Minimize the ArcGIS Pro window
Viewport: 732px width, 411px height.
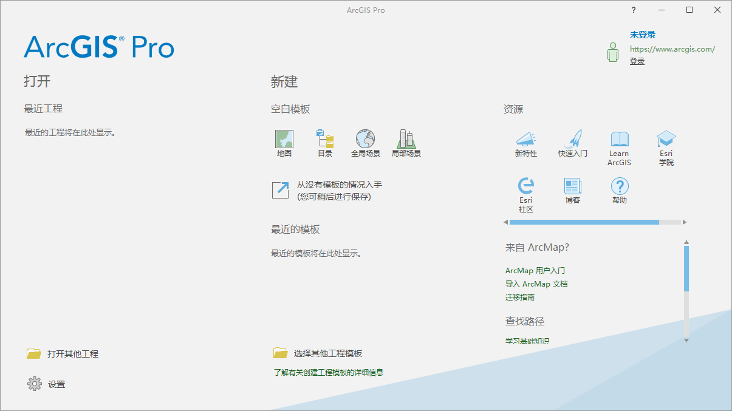pyautogui.click(x=662, y=10)
